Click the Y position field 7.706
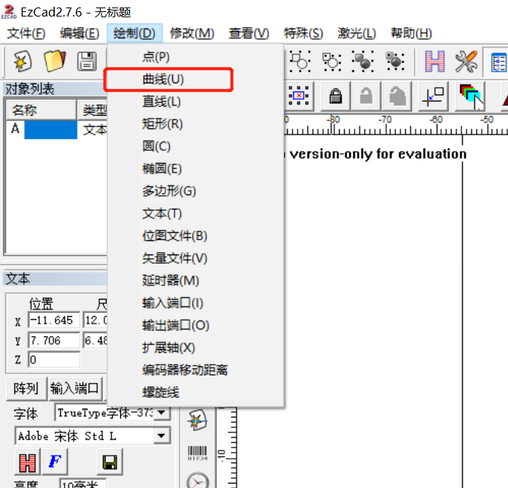This screenshot has height=488, width=508. 54,340
